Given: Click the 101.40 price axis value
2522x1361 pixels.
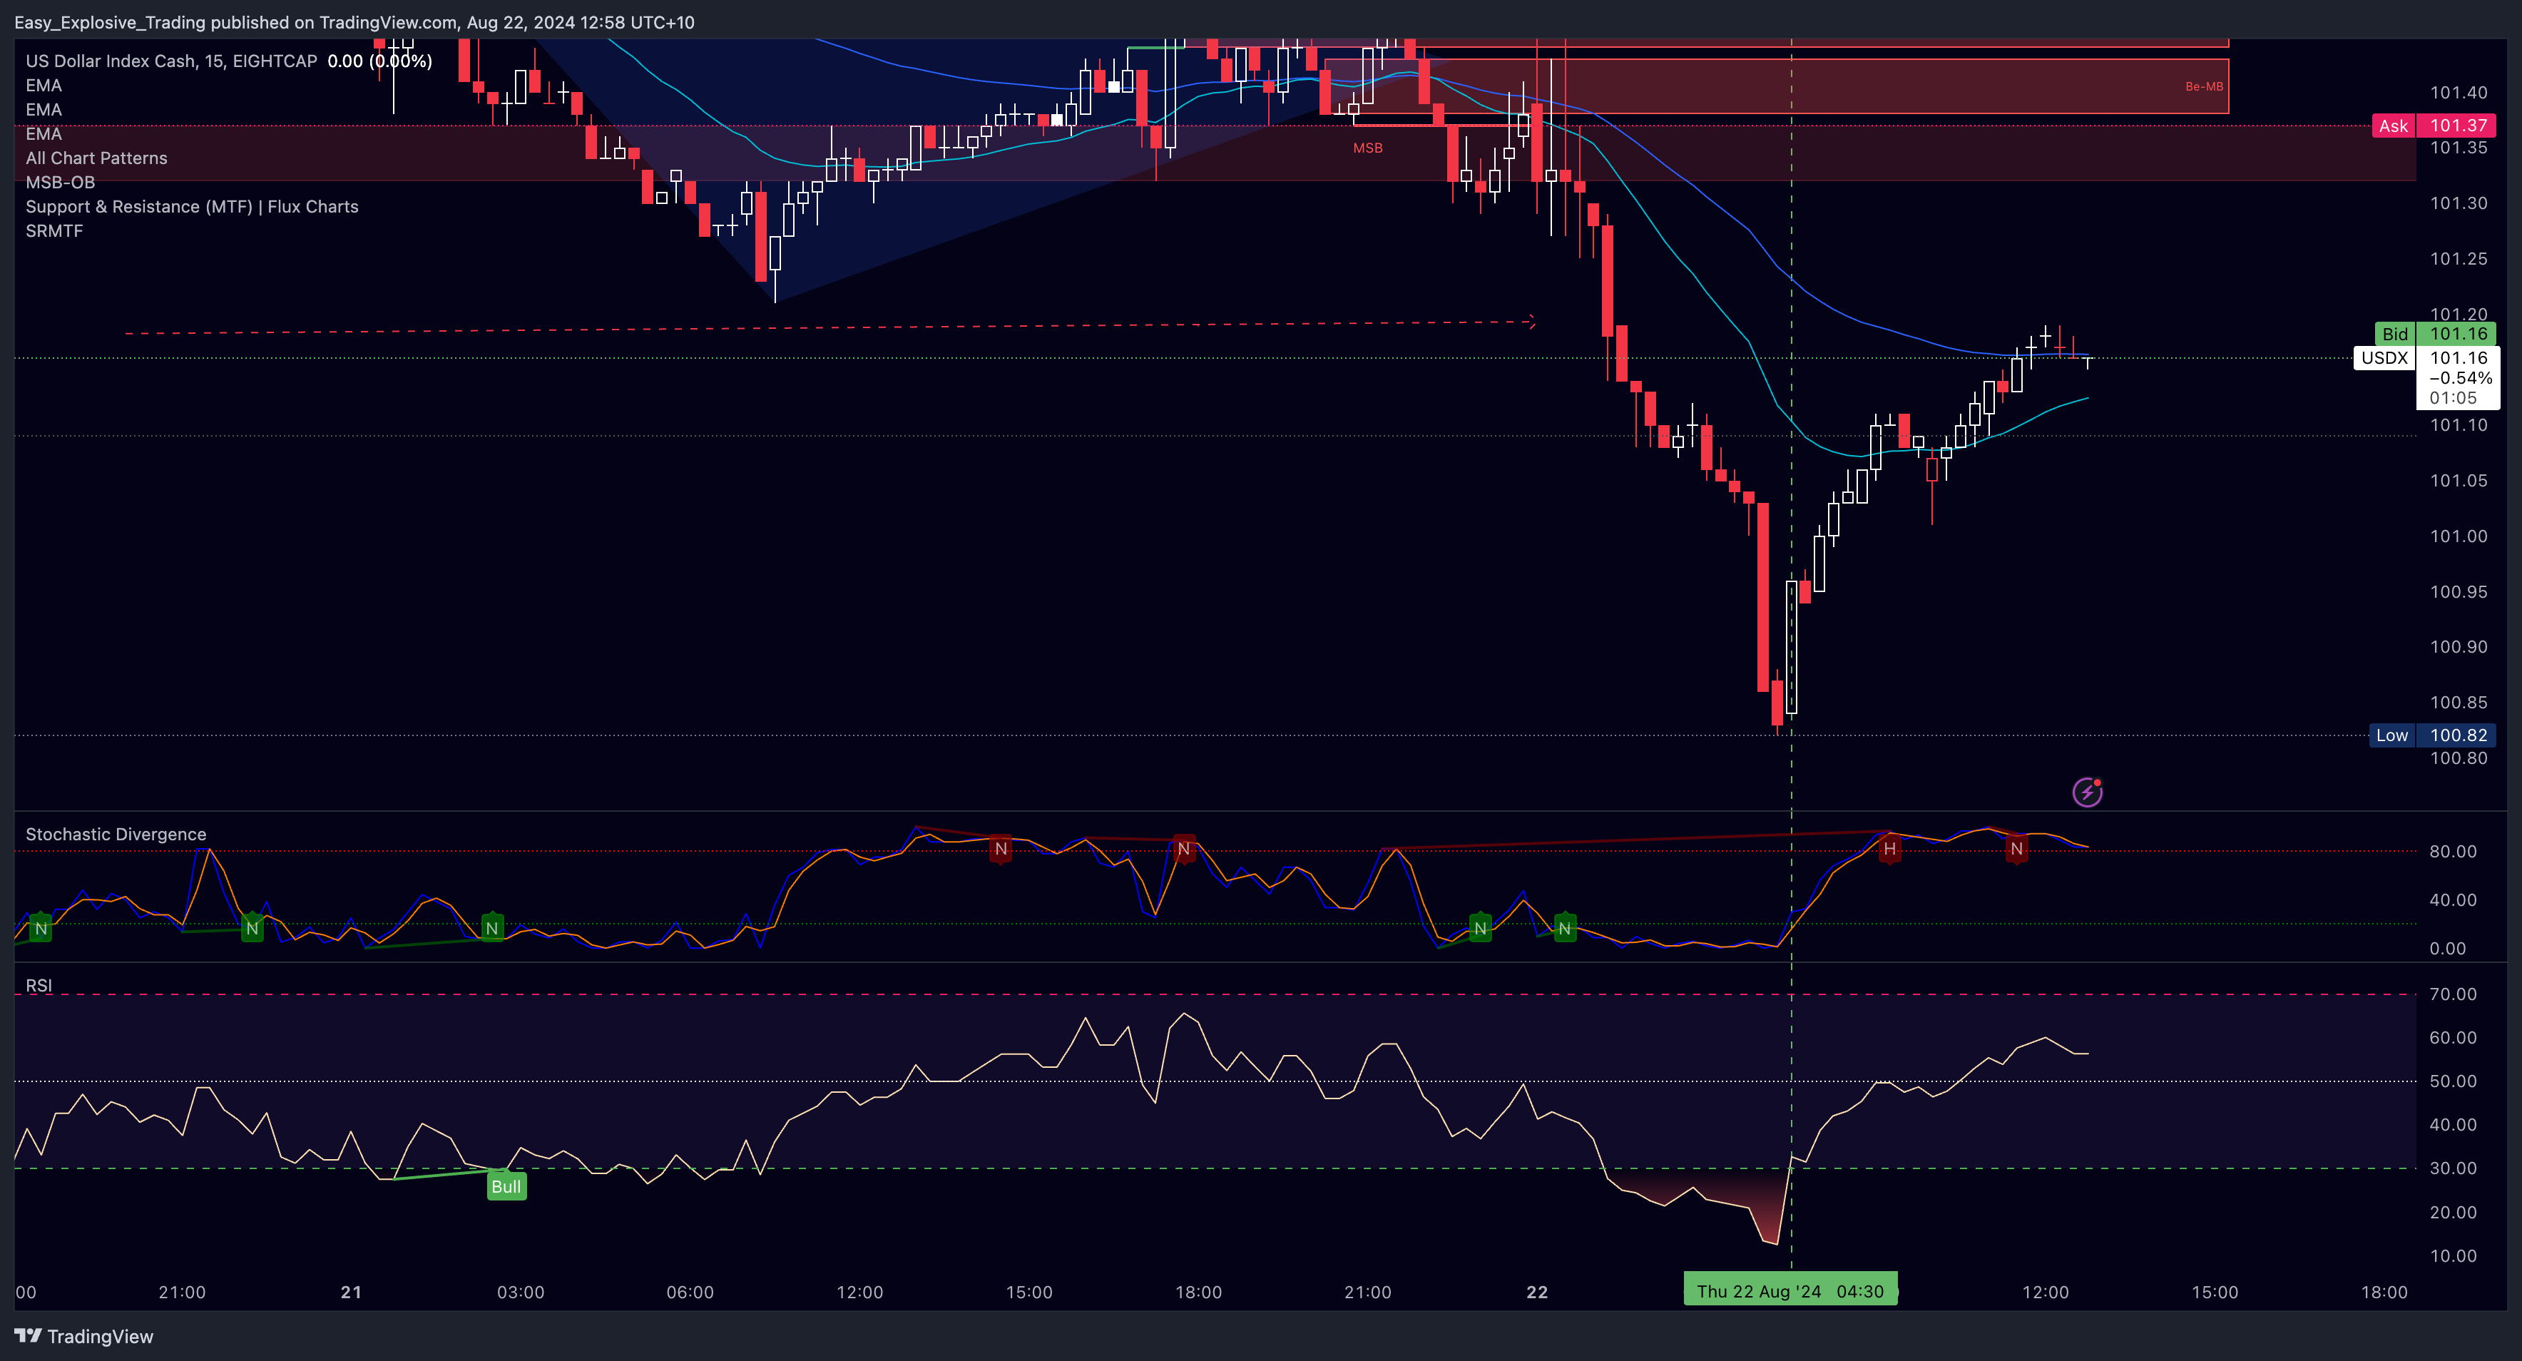Looking at the screenshot, I should [2459, 93].
